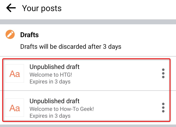
Task: Go back using the back arrow
Action: [11, 8]
